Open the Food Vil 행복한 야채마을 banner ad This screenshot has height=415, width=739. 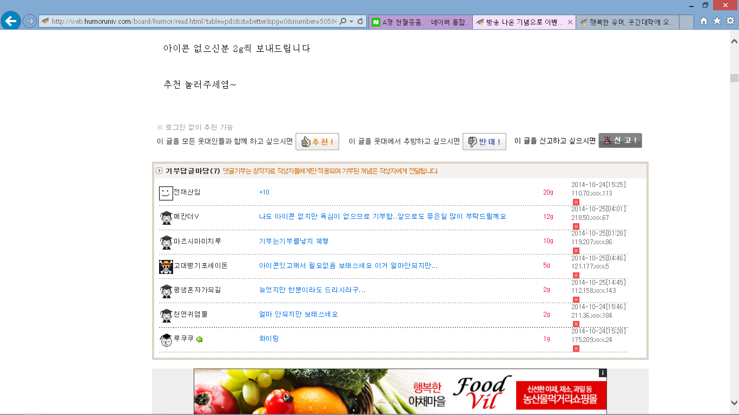[400, 392]
